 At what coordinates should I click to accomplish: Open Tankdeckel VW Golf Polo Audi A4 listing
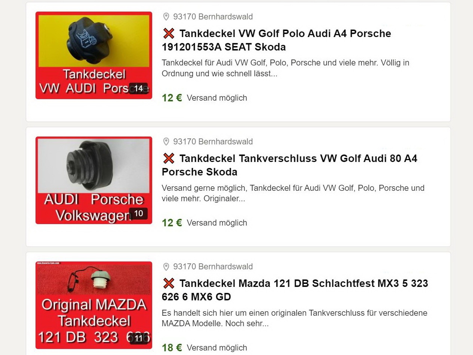(276, 40)
